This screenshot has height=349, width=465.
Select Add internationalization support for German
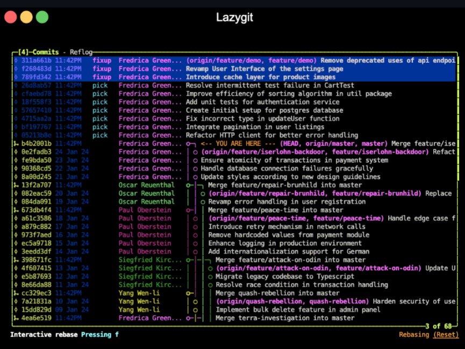234,251
